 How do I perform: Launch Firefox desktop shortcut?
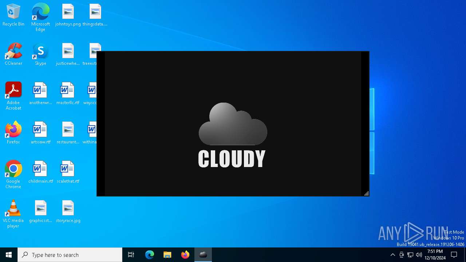coord(13,133)
